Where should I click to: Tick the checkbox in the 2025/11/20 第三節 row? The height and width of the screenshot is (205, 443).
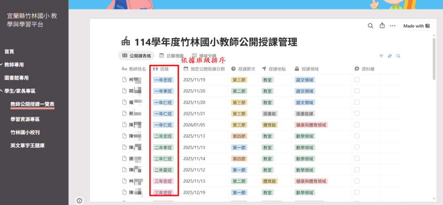pyautogui.click(x=357, y=102)
